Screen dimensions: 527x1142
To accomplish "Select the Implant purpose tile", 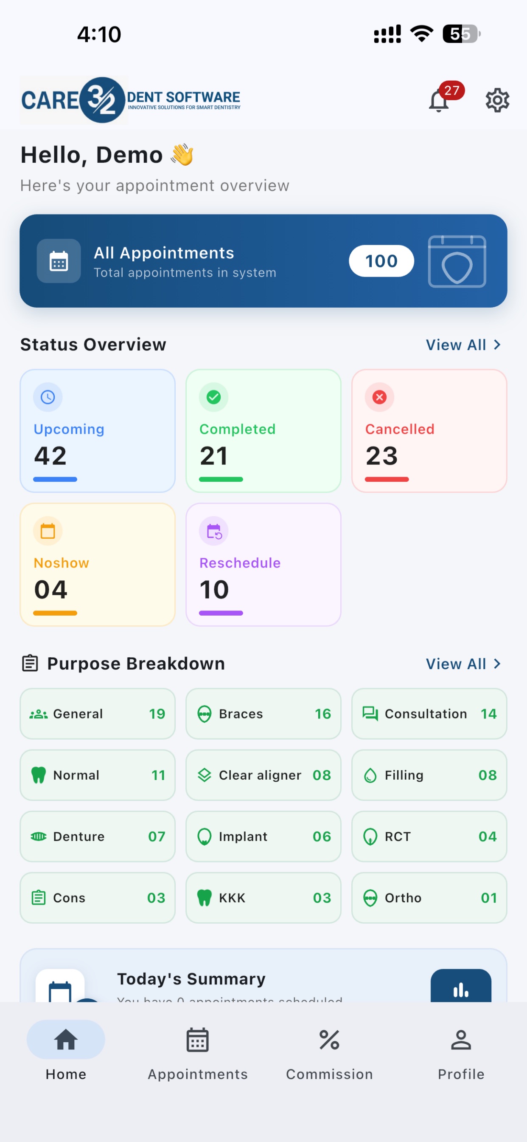I will (x=263, y=837).
